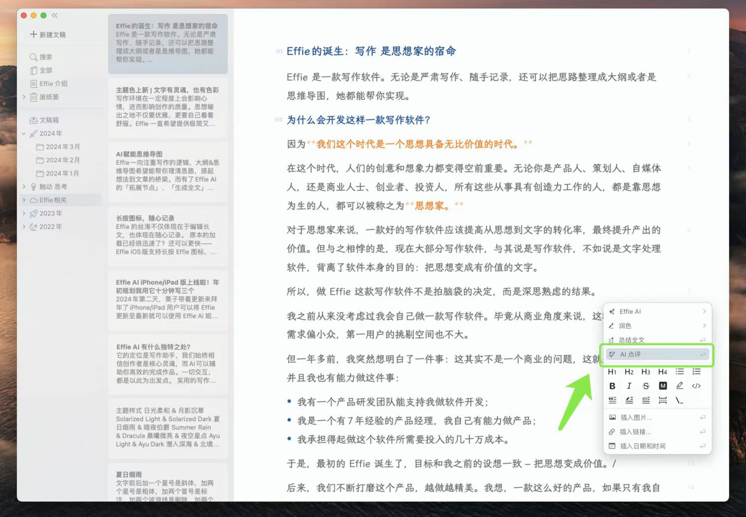Choose 插入图片 menu item
The image size is (746, 517).
[x=657, y=417]
